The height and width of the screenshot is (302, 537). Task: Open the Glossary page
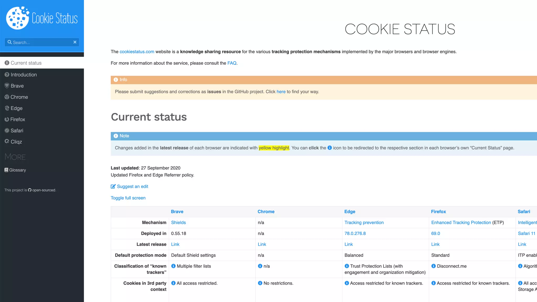(17, 170)
